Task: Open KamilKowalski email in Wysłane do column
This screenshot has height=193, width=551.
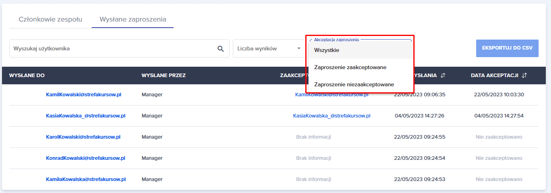Action: [x=84, y=95]
